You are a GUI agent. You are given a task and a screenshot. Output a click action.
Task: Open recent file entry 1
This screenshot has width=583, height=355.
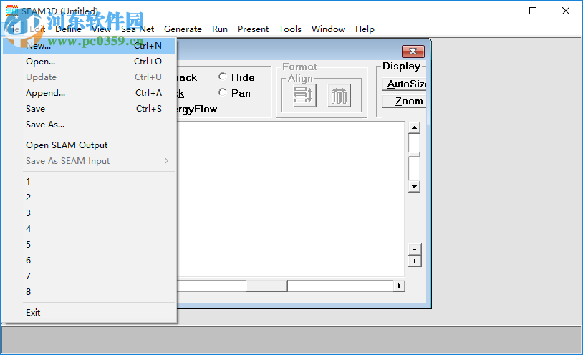click(x=89, y=182)
